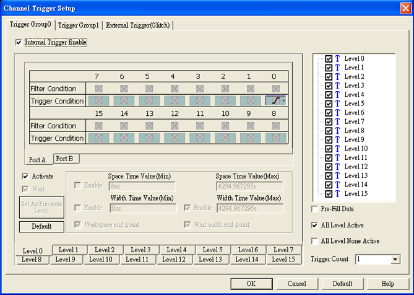Image resolution: width=414 pixels, height=295 pixels.
Task: Click channel 3 trigger condition cell
Action: (x=200, y=101)
